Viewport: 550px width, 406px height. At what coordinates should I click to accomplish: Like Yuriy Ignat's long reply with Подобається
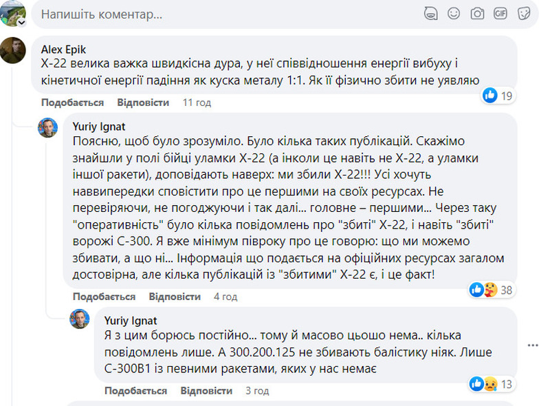[x=104, y=297]
